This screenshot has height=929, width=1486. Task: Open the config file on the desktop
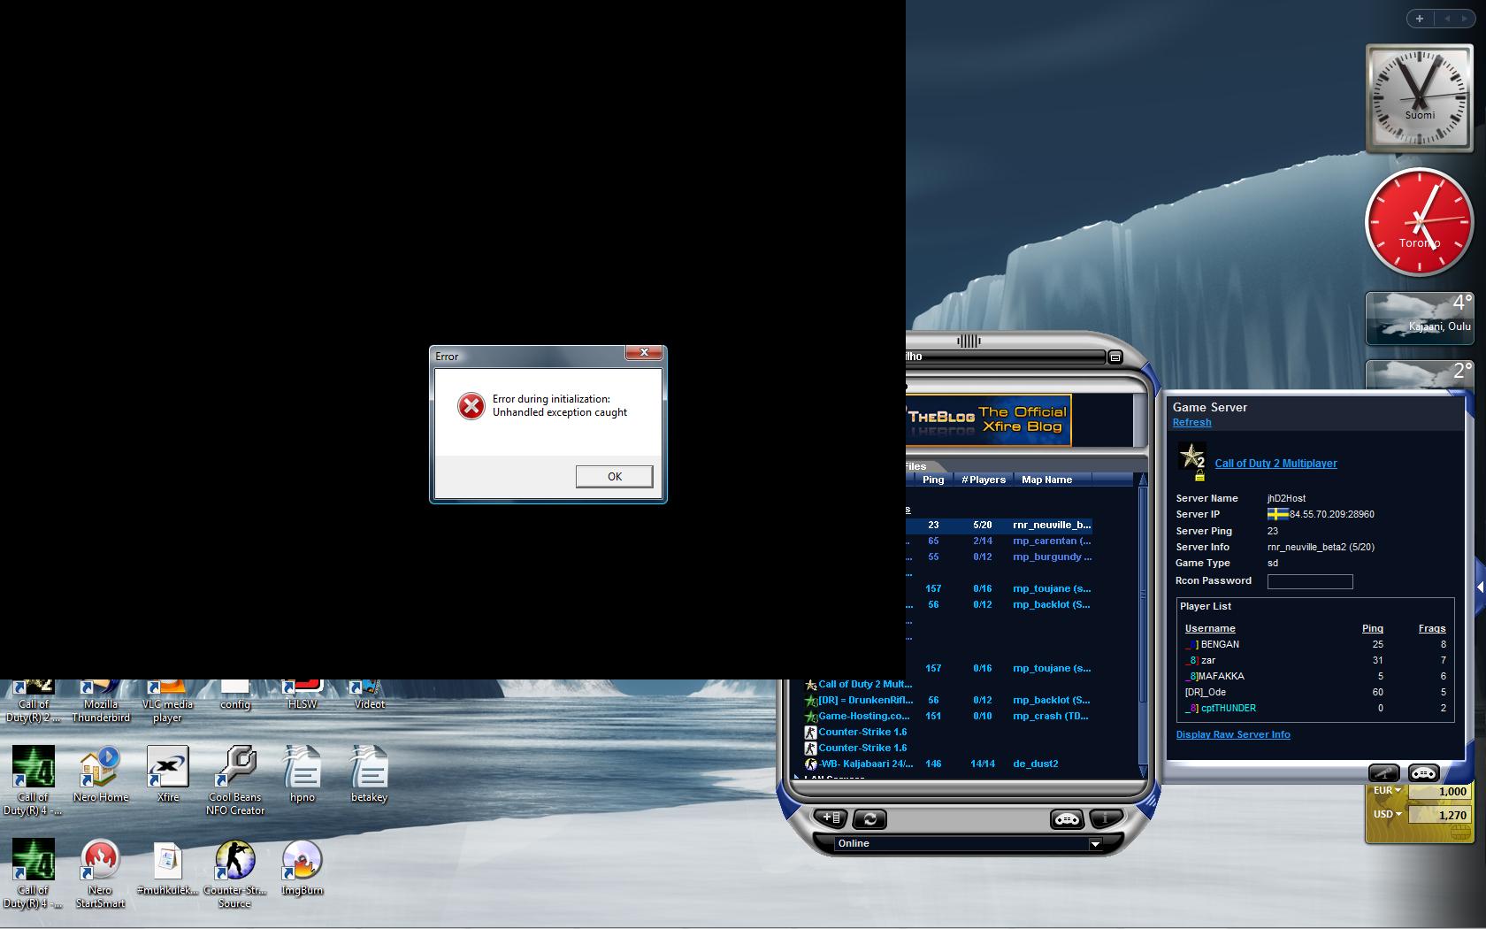pyautogui.click(x=235, y=696)
